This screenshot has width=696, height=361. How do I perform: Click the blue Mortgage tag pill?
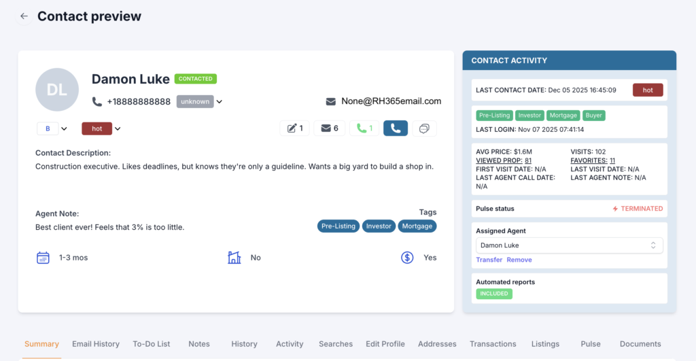coord(417,226)
